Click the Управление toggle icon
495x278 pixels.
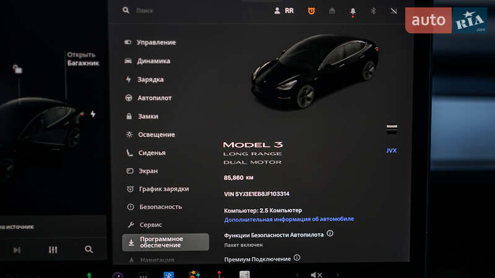coord(128,42)
